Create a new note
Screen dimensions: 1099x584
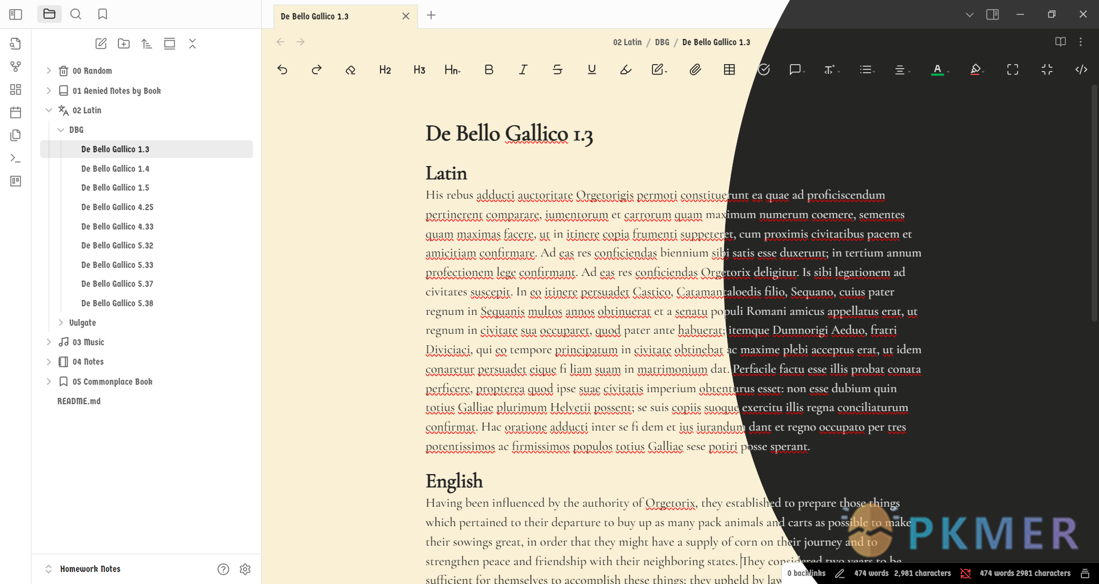[x=101, y=44]
